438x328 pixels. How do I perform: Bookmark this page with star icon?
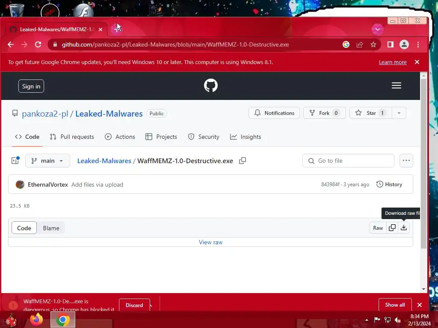[373, 44]
